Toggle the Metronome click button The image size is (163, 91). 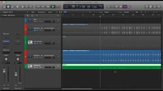point(129,7)
